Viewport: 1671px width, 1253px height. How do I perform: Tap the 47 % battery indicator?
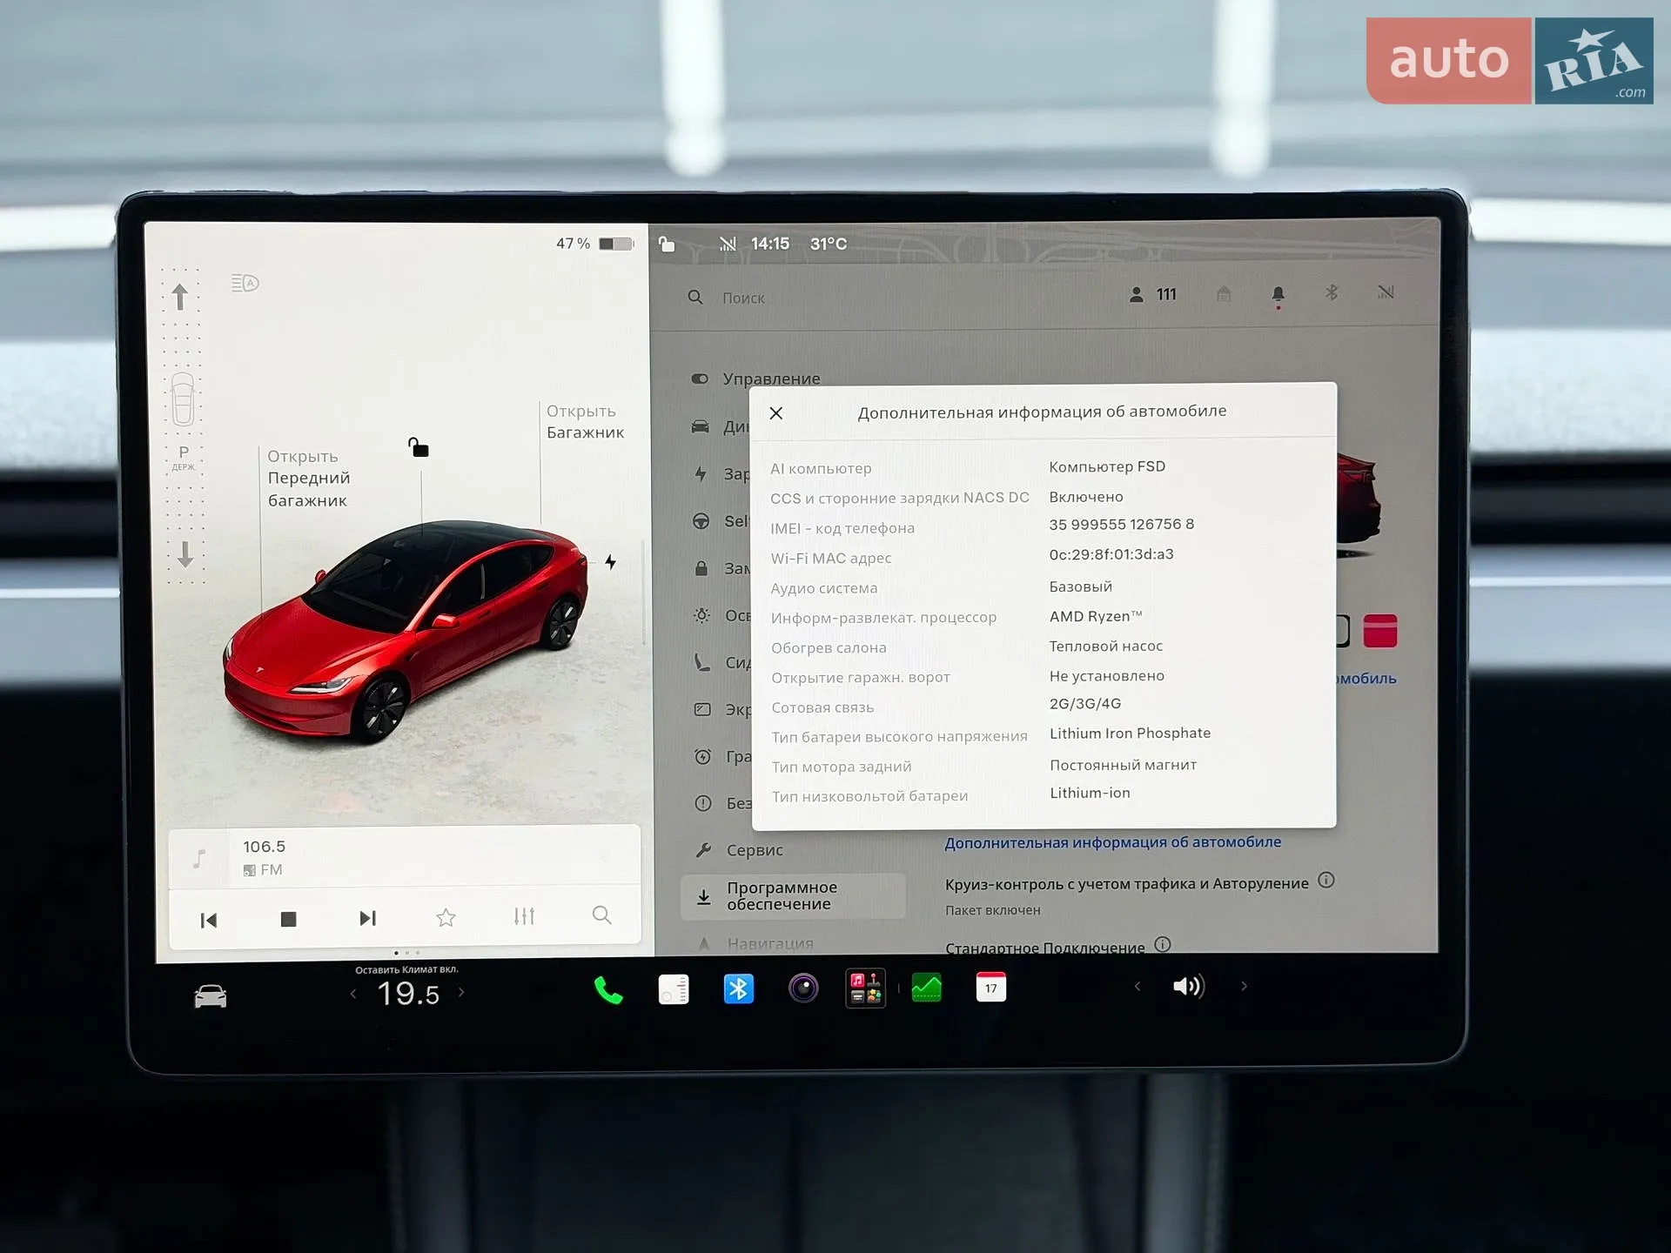pos(595,244)
